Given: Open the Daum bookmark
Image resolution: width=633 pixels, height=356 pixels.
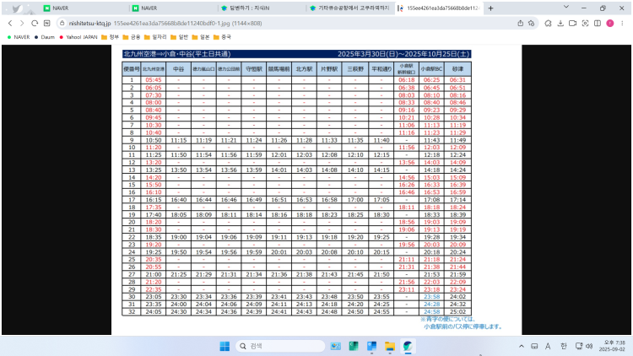Looking at the screenshot, I should coord(45,37).
